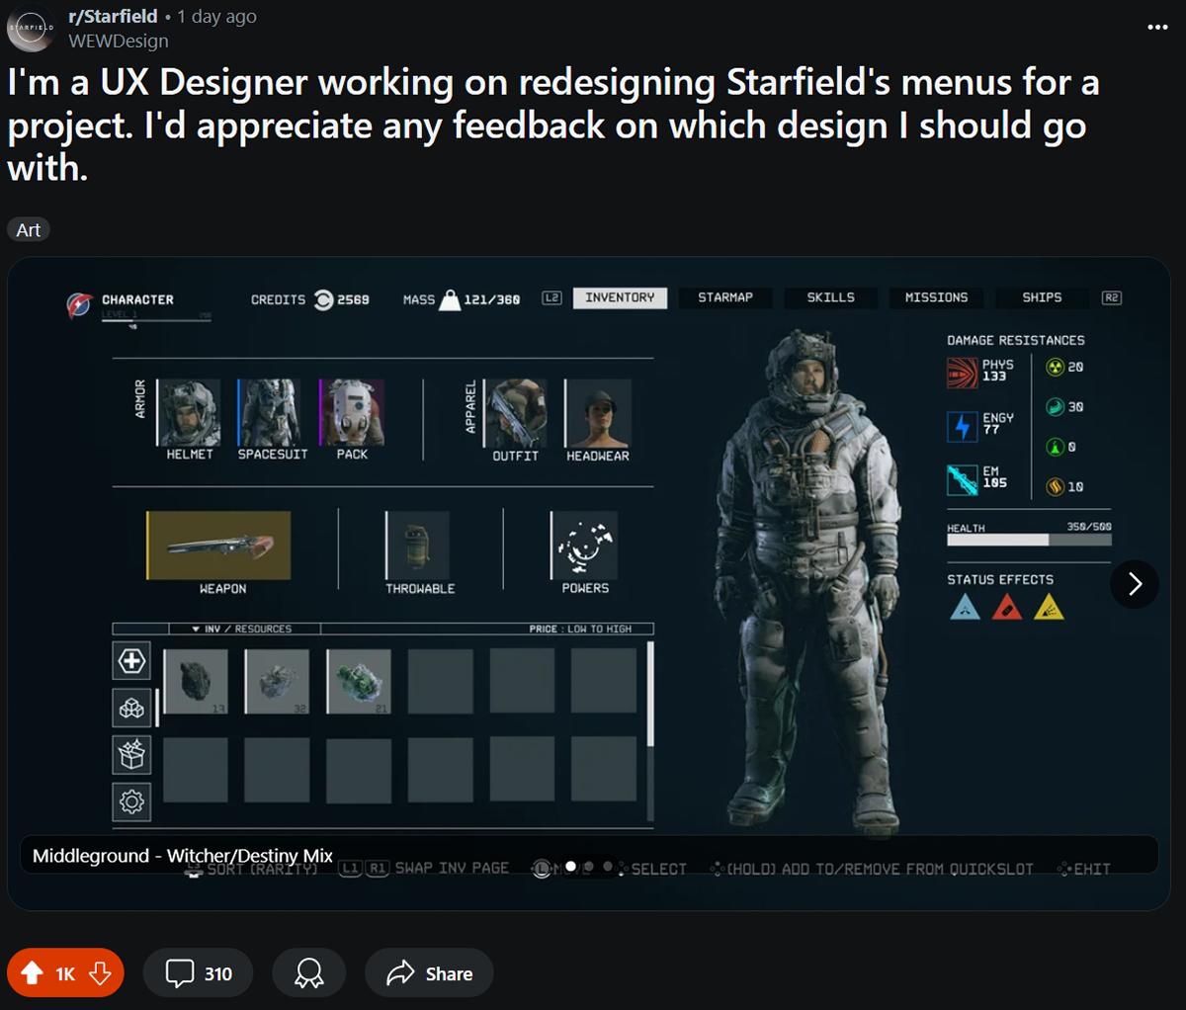Click the EXIT prompt

(1083, 869)
